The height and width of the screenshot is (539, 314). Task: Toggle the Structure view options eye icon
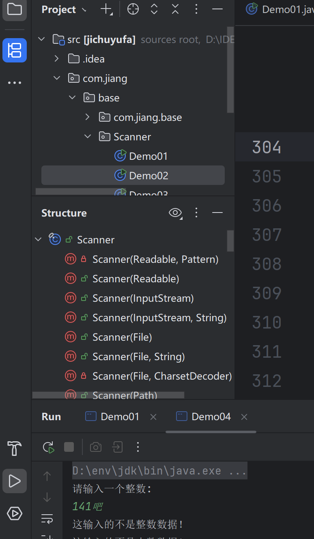coord(175,213)
